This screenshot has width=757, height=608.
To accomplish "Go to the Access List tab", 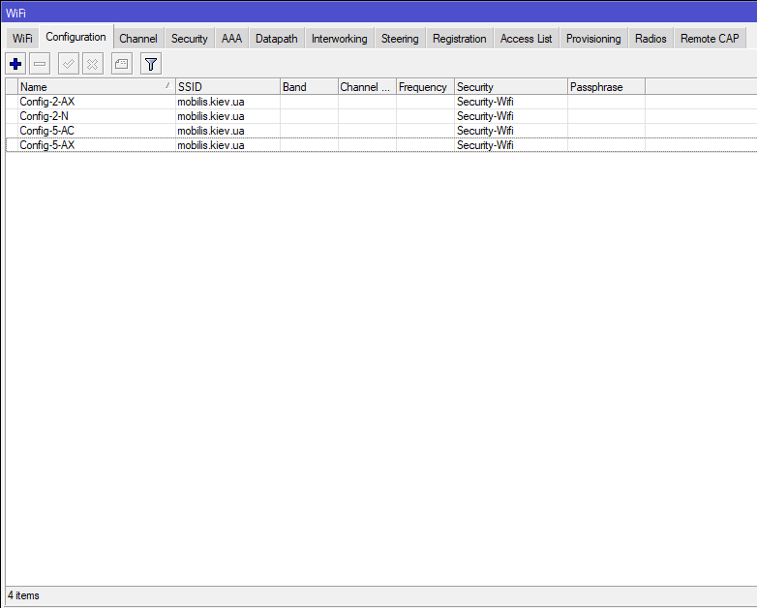I will 526,39.
